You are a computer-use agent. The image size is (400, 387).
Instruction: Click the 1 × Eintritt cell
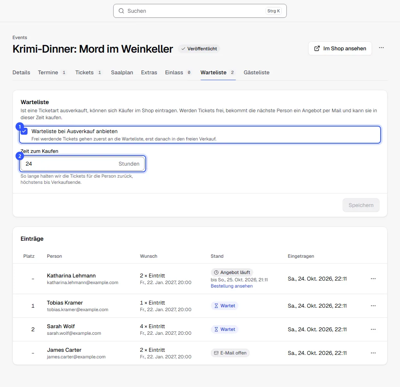[152, 303]
